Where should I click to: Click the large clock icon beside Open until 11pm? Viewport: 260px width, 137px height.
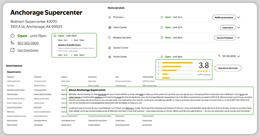tap(12, 36)
